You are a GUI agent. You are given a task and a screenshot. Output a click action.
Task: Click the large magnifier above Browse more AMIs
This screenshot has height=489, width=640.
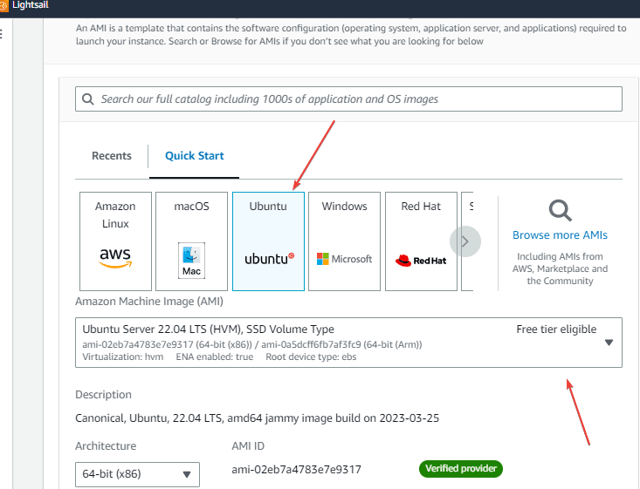pos(560,210)
